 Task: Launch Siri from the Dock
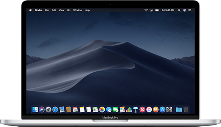[x=42, y=109]
